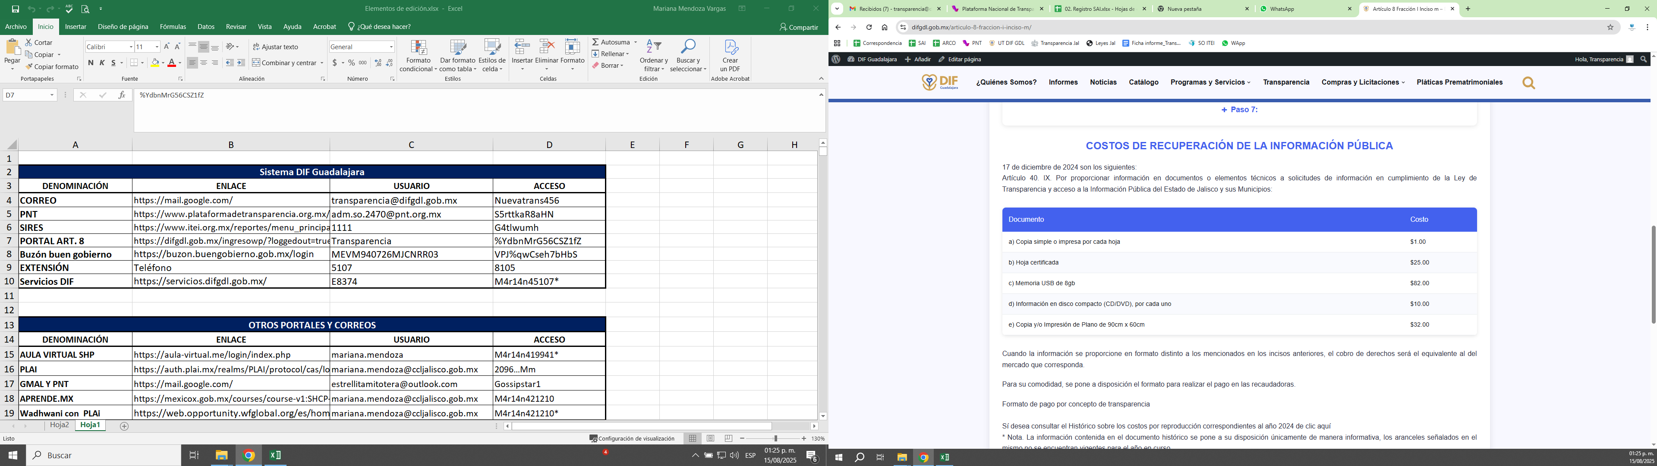Viewport: 1657px width, 466px height.
Task: Toggle underline (S) formatting
Action: click(113, 63)
